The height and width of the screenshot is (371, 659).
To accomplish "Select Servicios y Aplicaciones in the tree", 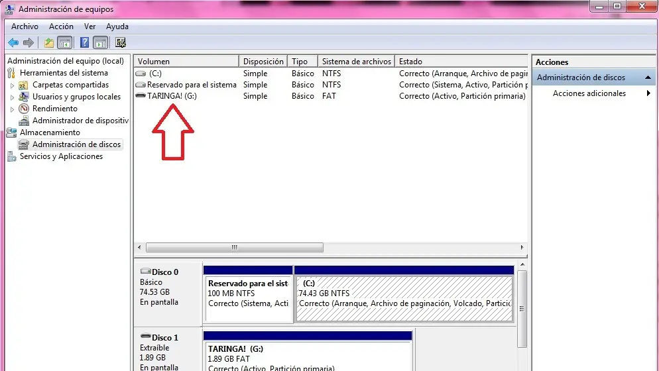I will click(x=62, y=156).
